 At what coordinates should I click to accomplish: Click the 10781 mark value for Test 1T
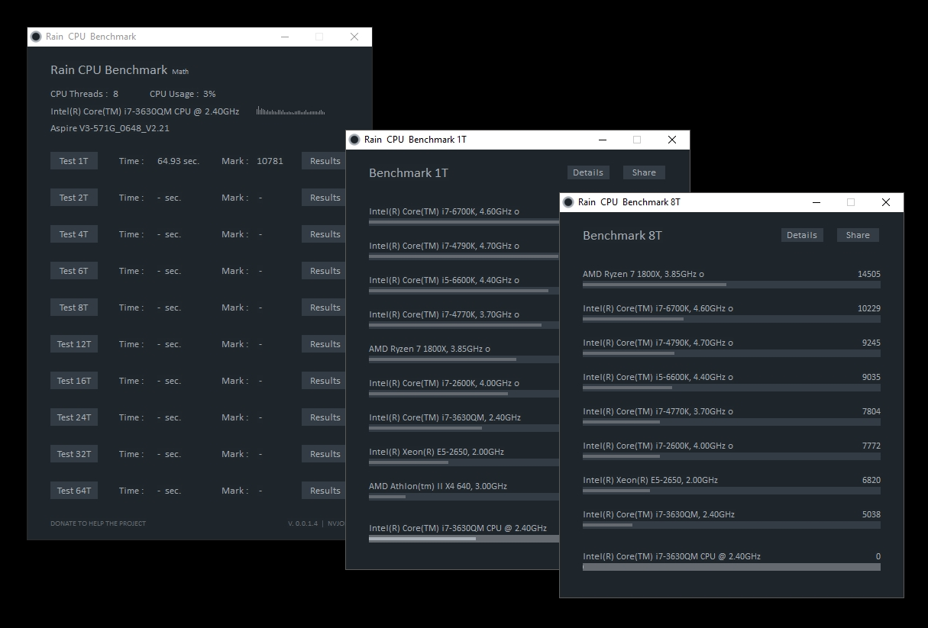270,161
